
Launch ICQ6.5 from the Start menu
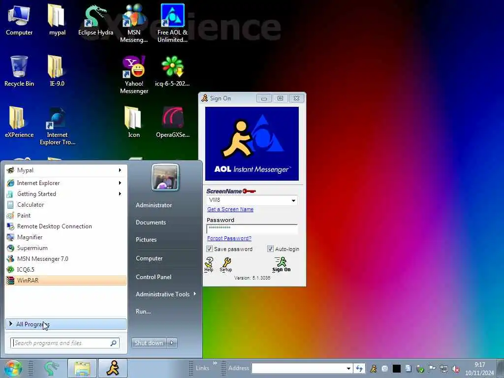tap(66, 270)
